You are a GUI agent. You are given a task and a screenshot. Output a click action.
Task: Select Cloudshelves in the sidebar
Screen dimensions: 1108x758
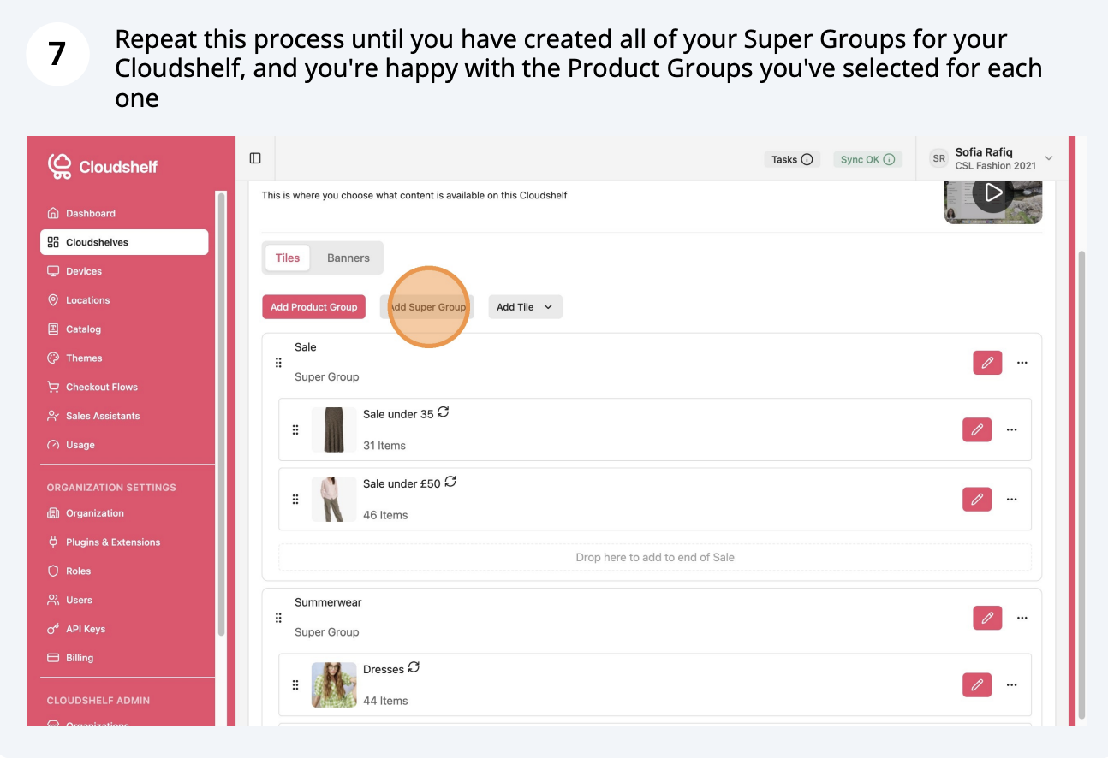(x=124, y=242)
